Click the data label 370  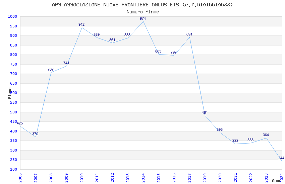point(35,134)
